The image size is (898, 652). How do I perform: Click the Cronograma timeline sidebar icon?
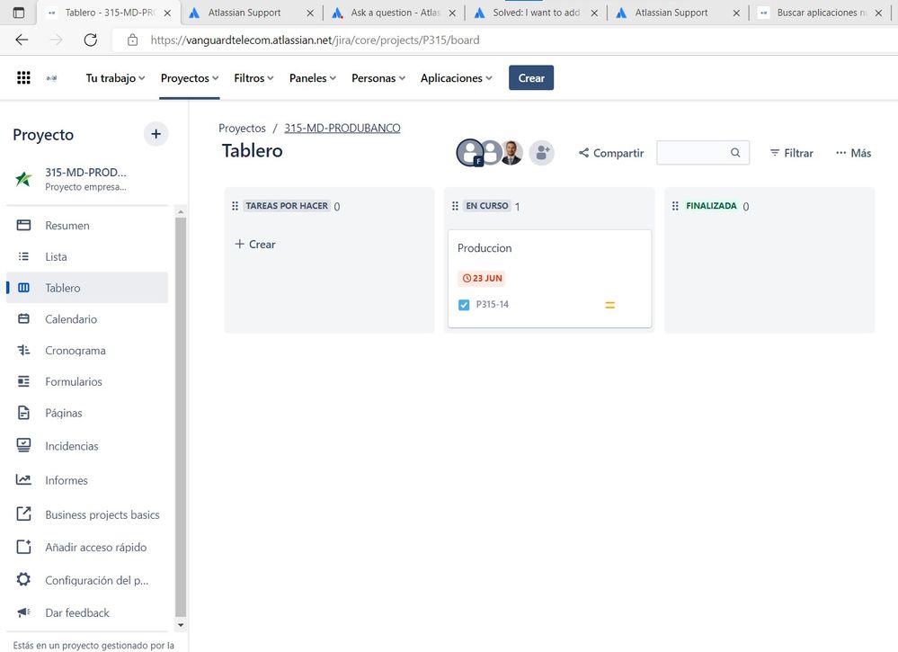pos(23,350)
